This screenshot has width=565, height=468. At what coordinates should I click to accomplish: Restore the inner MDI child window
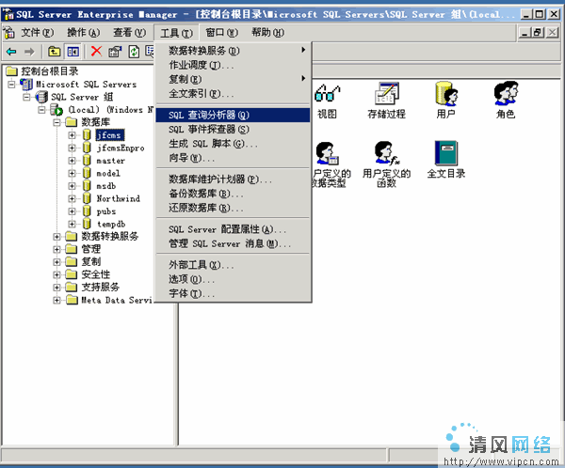539,33
